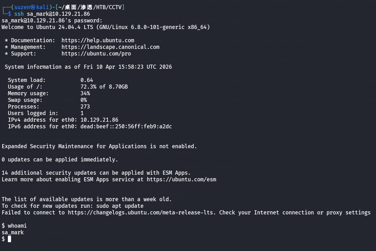Image resolution: width=376 pixels, height=251 pixels.
Task: Click the sa_mark output below whoami
Action: 13,232
